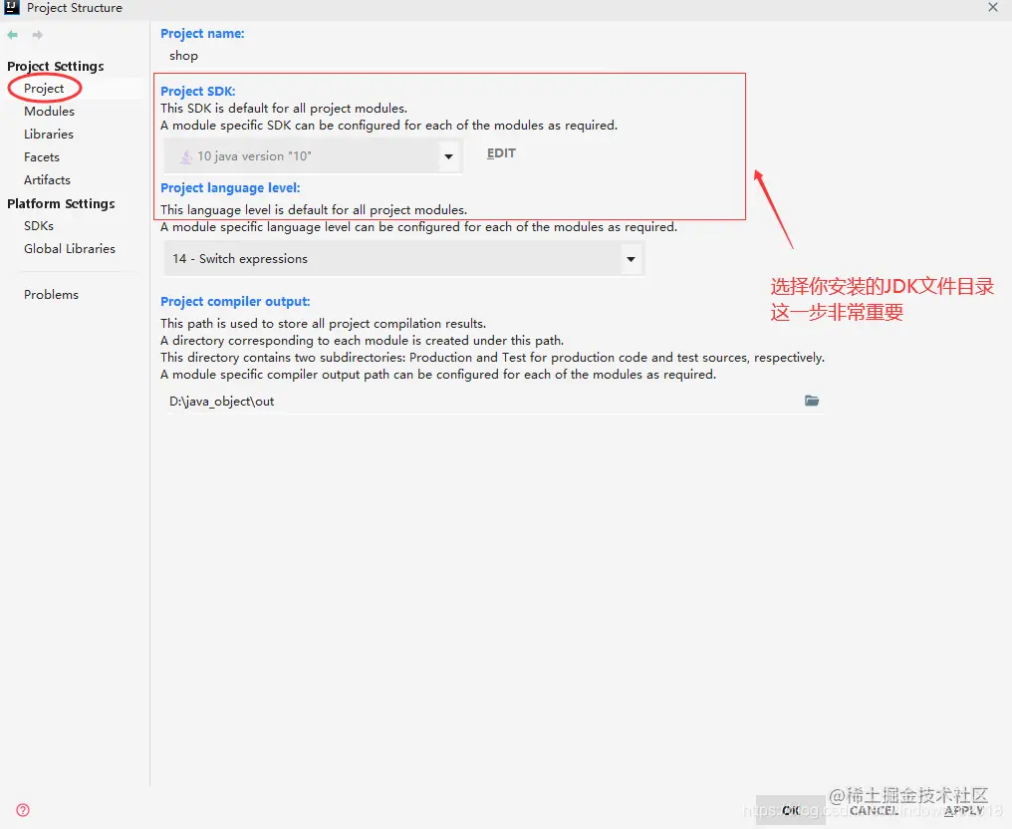Go to the Facets section
1012x829 pixels.
coord(41,156)
